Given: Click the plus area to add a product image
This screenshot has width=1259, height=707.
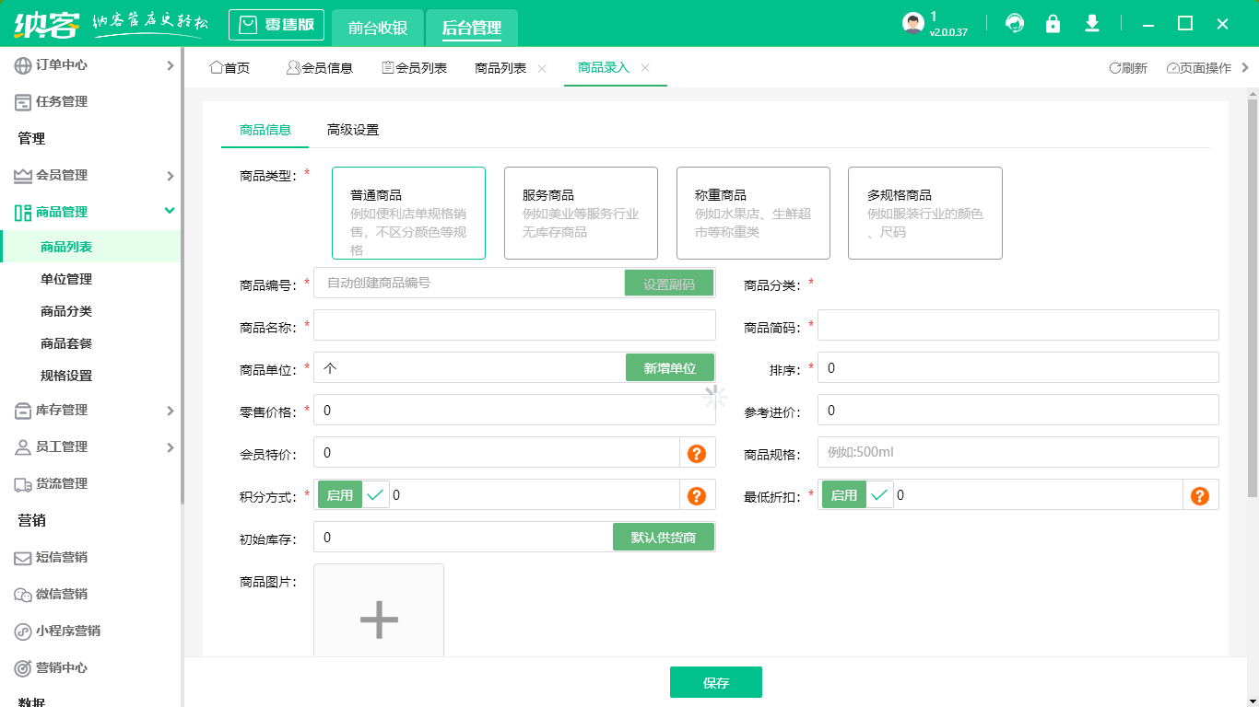Looking at the screenshot, I should (378, 620).
